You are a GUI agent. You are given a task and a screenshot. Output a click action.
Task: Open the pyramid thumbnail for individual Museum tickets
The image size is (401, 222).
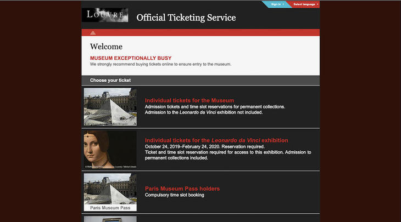coord(110,107)
